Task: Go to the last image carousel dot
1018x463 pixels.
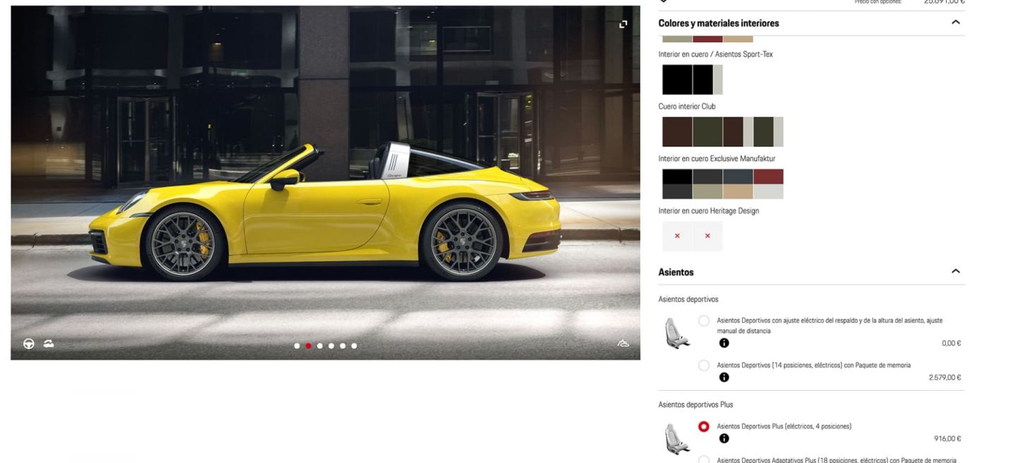Action: click(x=353, y=346)
